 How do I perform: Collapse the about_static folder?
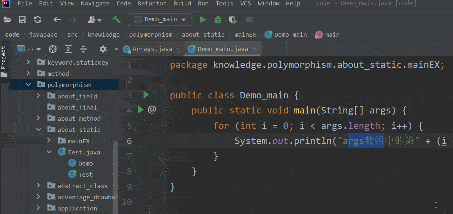(38, 130)
